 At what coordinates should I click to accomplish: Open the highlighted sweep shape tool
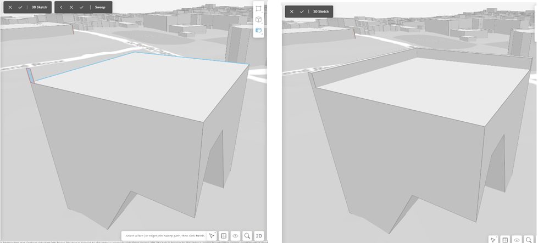(x=259, y=31)
